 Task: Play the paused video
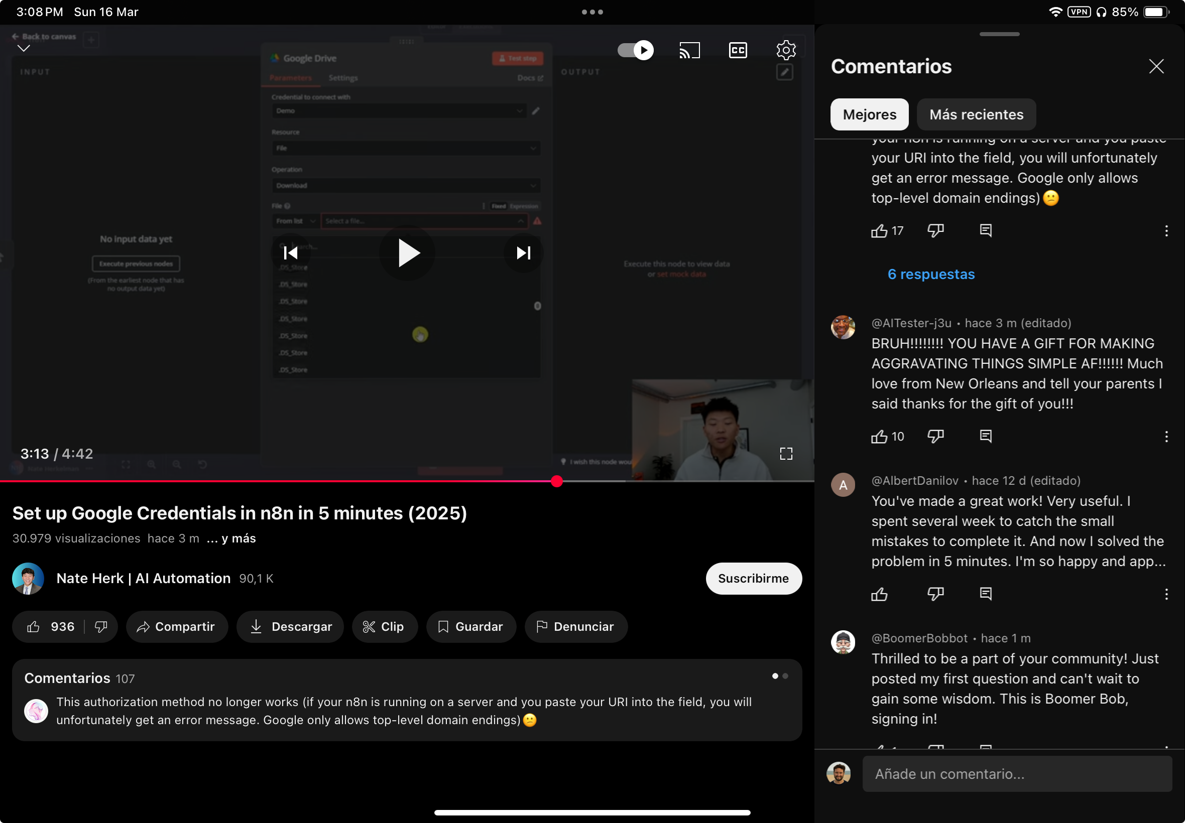[x=408, y=253]
